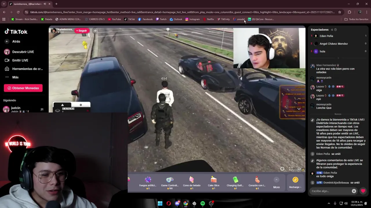Click the browser reload button
This screenshot has width=371, height=208.
[18, 12]
